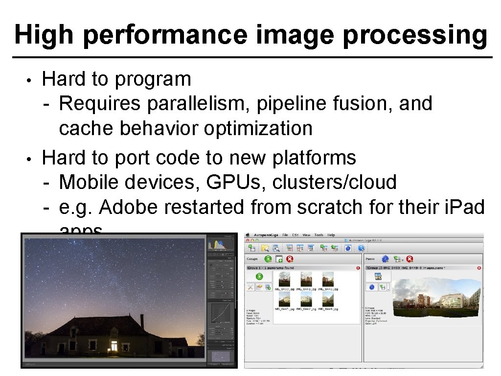Close Group 1 with its small red X

click(358, 268)
